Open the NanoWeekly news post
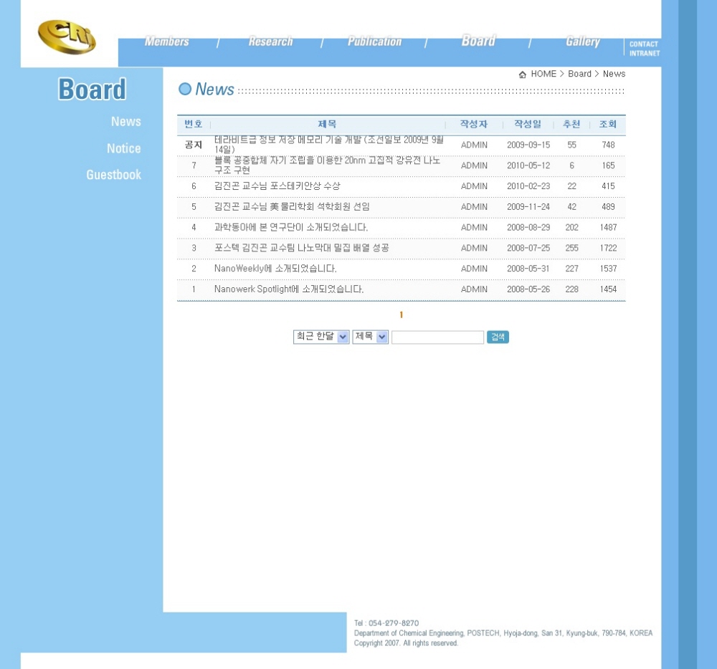 click(x=275, y=269)
